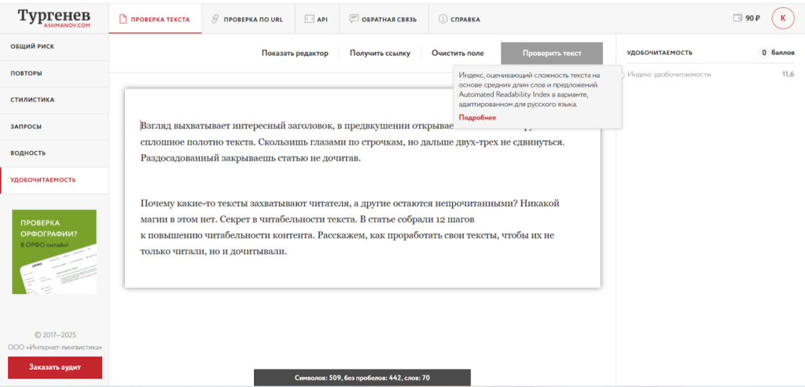Viewport: 805px width, 387px height.
Task: Click the link icon beside Проверка по URL
Action: click(215, 19)
